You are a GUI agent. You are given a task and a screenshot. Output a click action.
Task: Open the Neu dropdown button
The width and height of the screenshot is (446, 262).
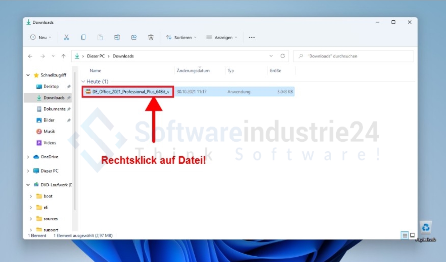click(x=41, y=37)
